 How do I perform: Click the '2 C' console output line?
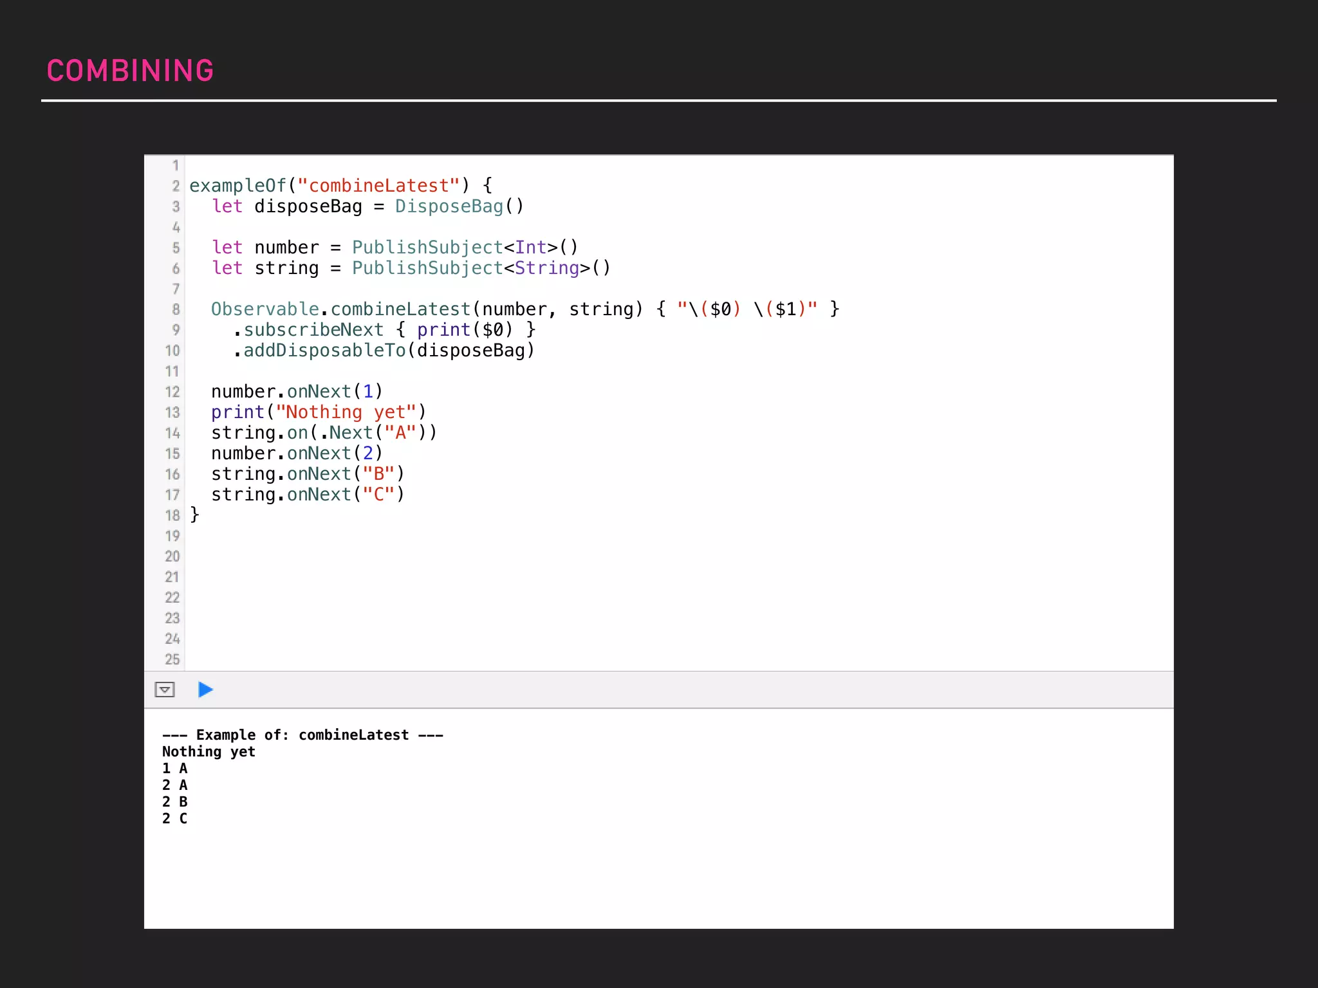[x=174, y=818]
